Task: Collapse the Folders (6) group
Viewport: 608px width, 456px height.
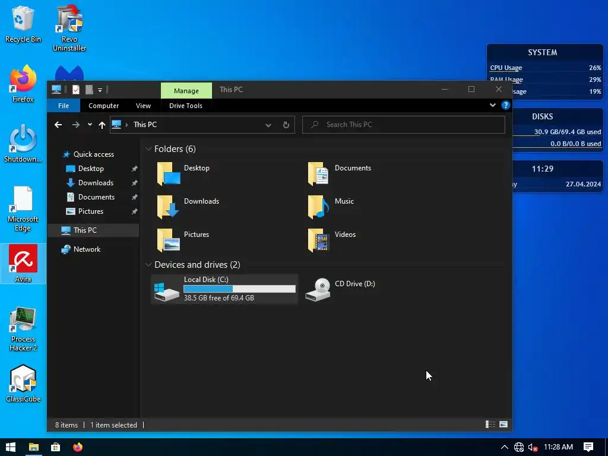Action: (148, 149)
